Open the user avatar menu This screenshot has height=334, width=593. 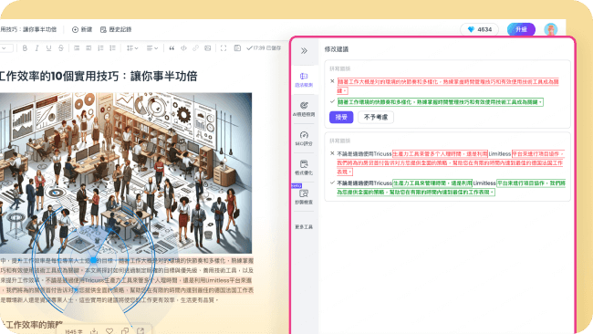point(551,29)
